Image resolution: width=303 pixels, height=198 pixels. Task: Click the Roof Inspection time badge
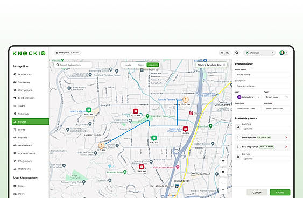[266, 147]
